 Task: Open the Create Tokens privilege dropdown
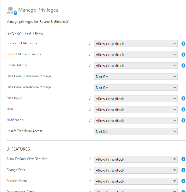click(136, 66)
